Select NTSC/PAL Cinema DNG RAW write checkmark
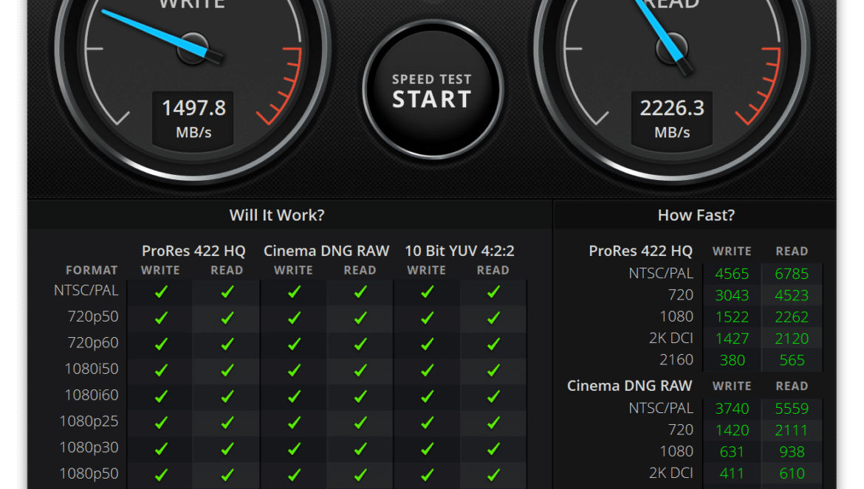Image resolution: width=864 pixels, height=489 pixels. coord(294,291)
